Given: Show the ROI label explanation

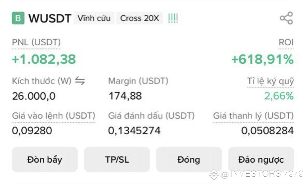Looking at the screenshot, I should (x=286, y=42).
